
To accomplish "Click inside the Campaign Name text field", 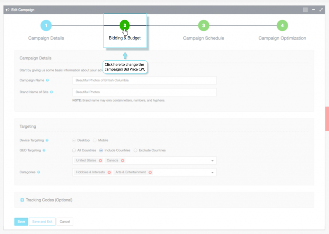I will pos(144,80).
